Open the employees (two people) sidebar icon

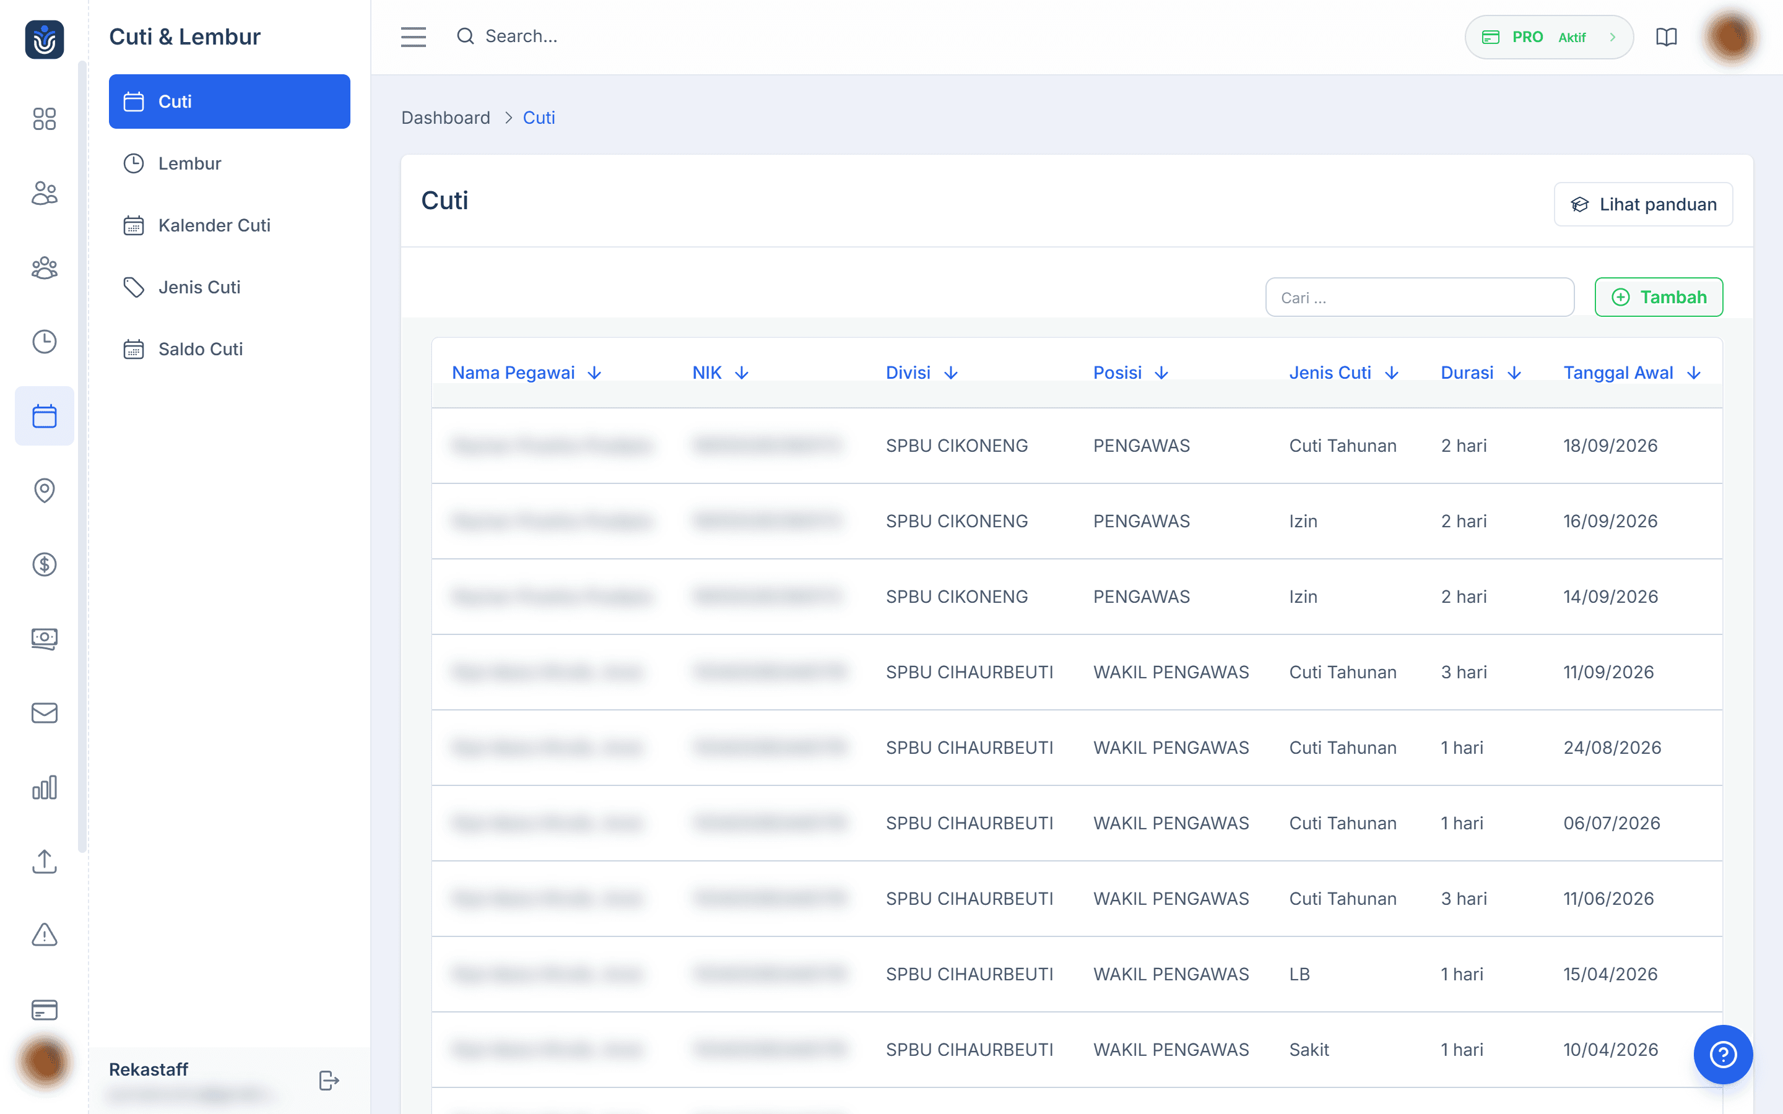[x=44, y=193]
